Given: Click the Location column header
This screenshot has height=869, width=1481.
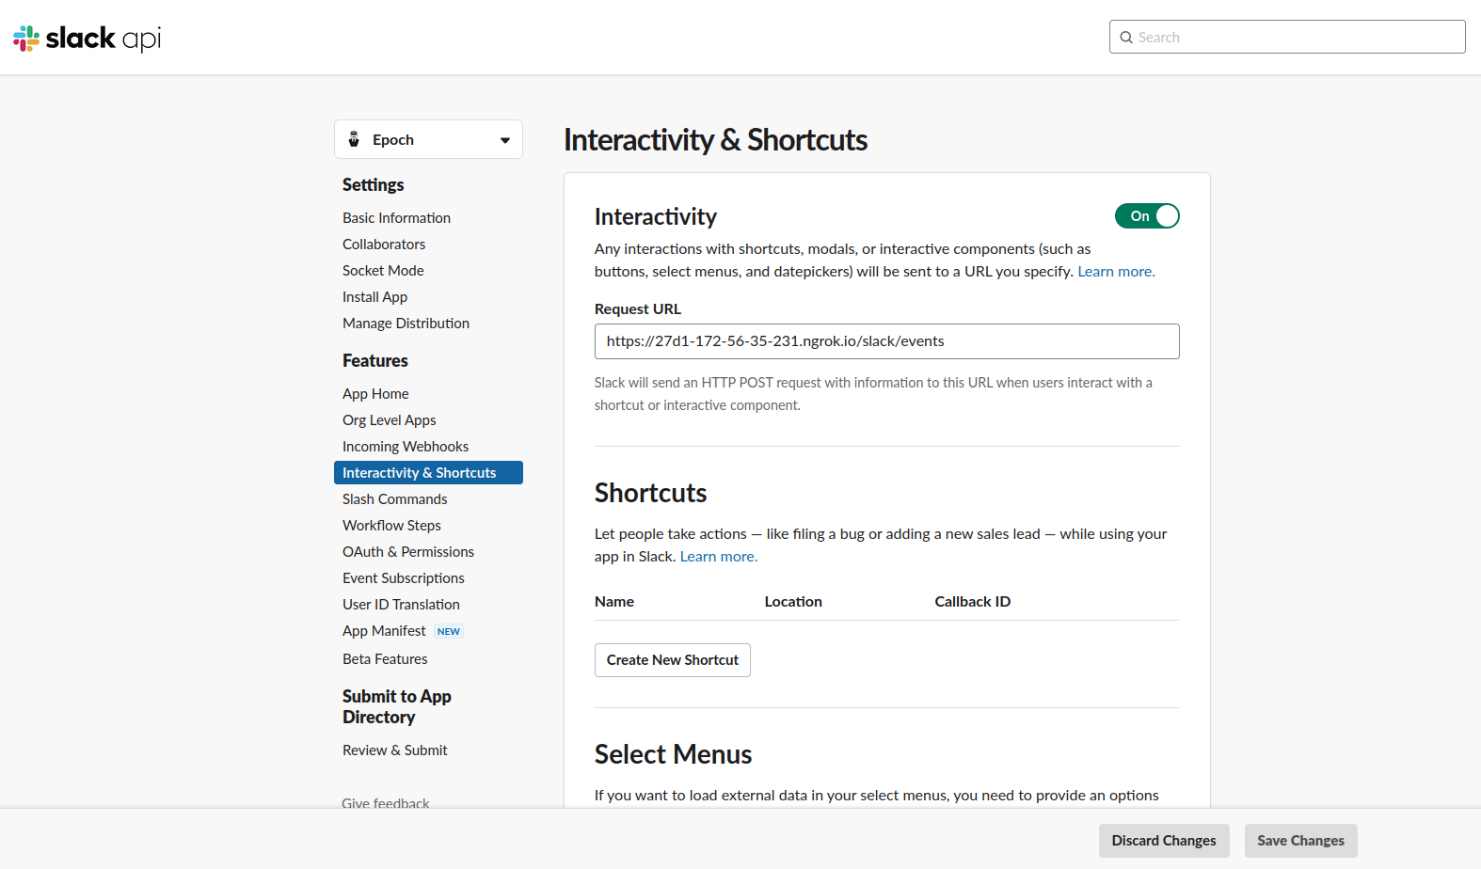Looking at the screenshot, I should [x=793, y=602].
